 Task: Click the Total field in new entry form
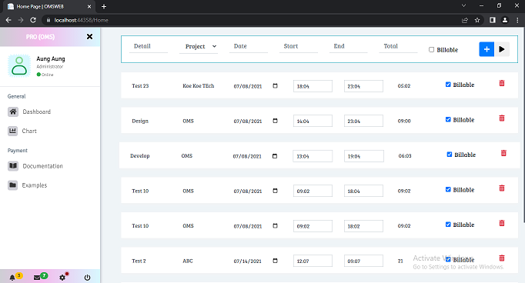(398, 46)
